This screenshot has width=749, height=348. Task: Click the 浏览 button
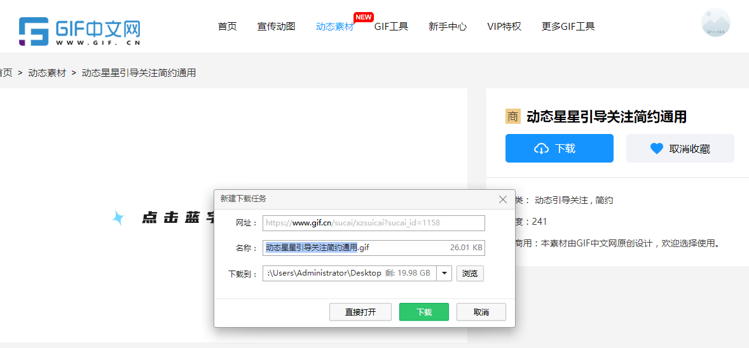pyautogui.click(x=470, y=274)
